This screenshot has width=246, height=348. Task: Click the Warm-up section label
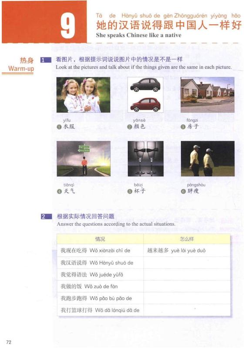[x=21, y=68]
